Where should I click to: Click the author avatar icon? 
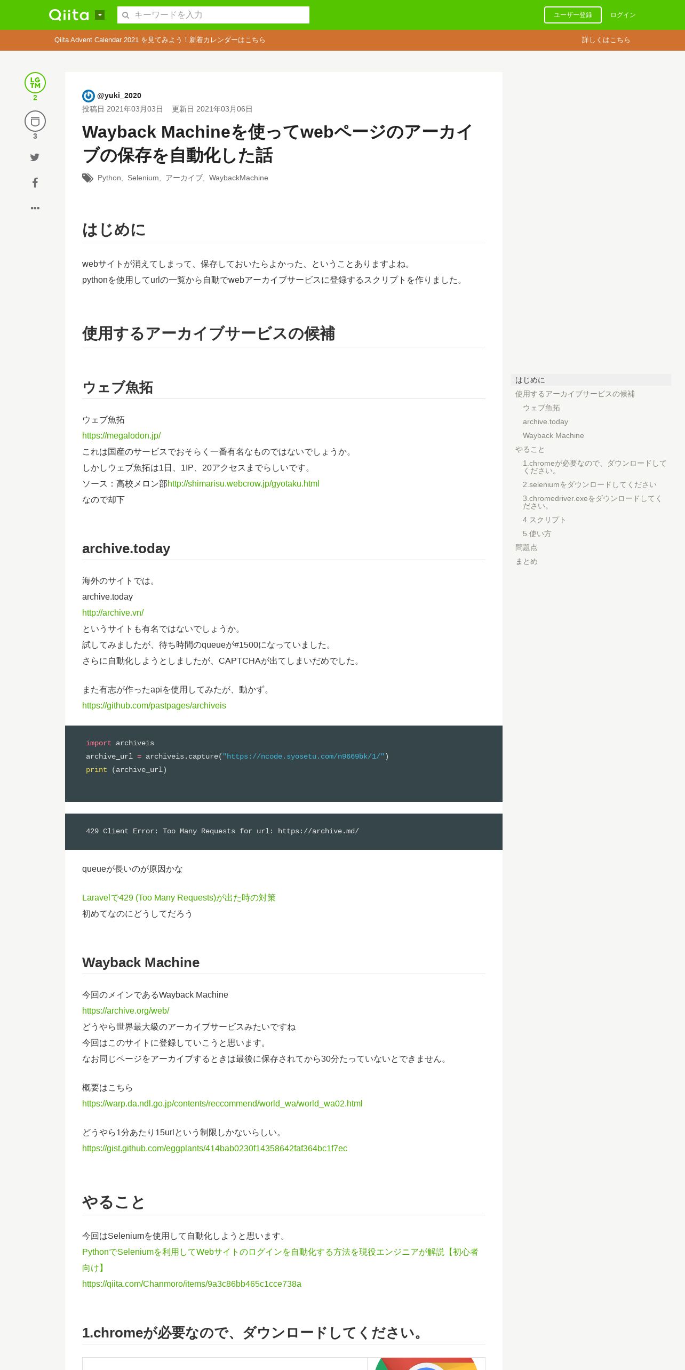89,96
